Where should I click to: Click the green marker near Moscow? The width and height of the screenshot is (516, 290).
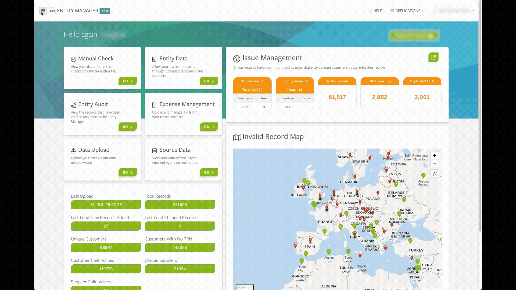coord(423,175)
